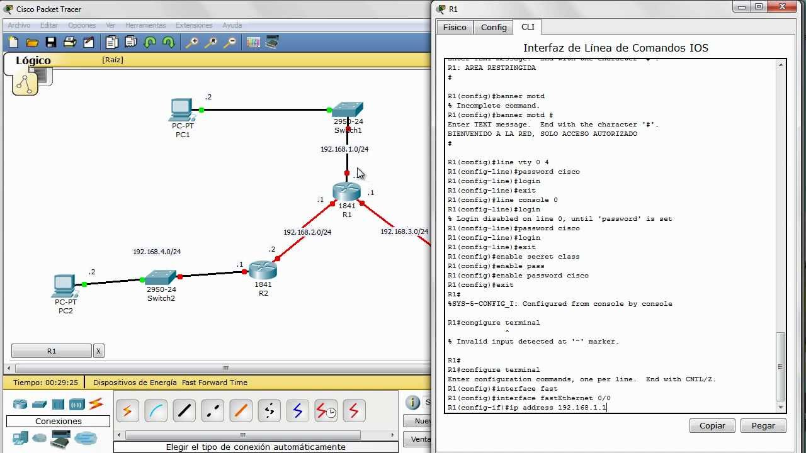806x453 pixels.
Task: Select router R2 on the workspace
Action: 263,270
